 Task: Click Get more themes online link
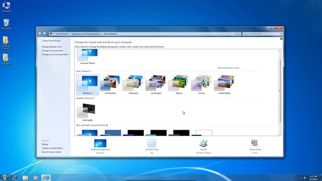click(x=228, y=68)
